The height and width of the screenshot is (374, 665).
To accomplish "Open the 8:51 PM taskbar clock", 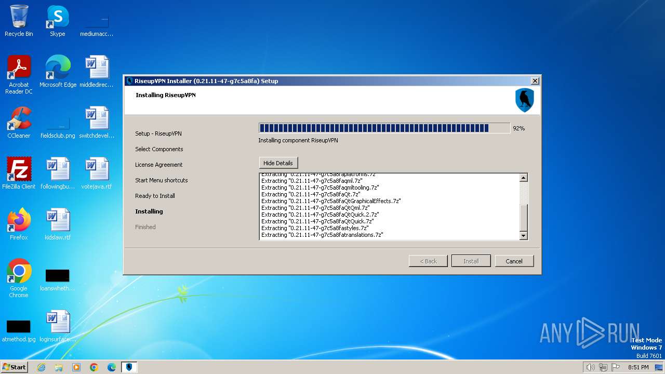I will pos(639,367).
